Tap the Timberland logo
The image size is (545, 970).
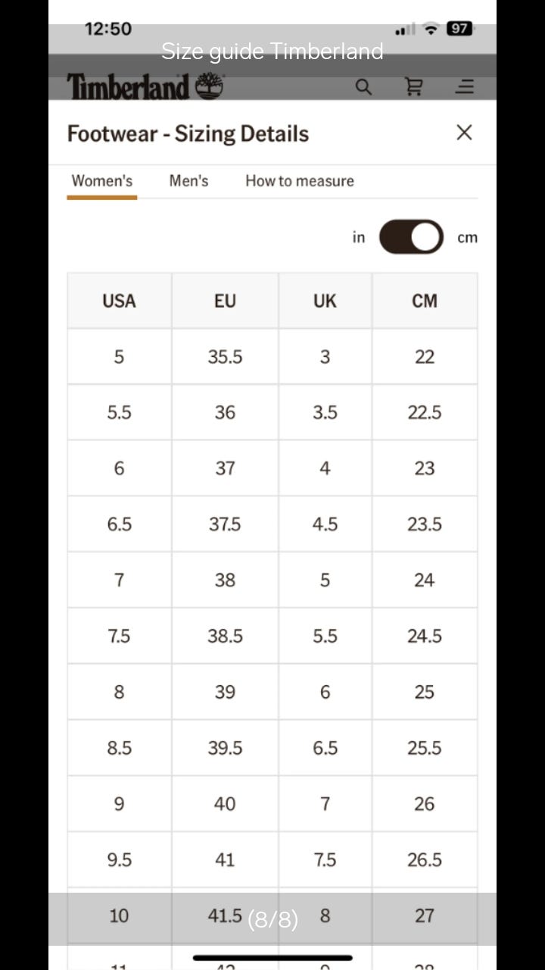pyautogui.click(x=145, y=87)
